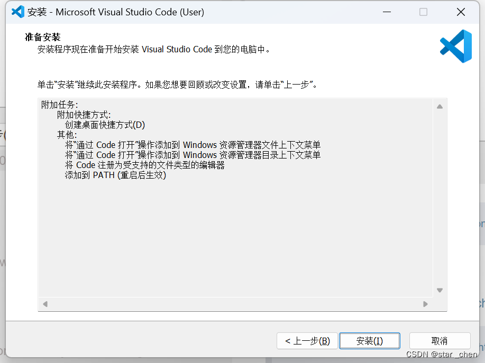Image resolution: width=485 pixels, height=363 pixels.
Task: Minimize the installer window
Action: point(387,12)
